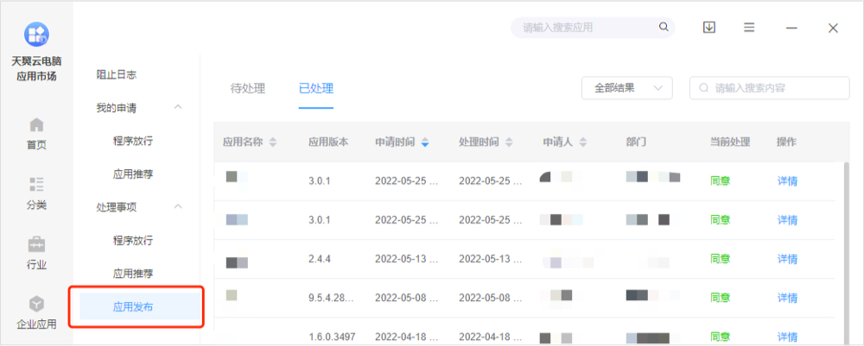Switch to the 待处理 tab

click(248, 88)
